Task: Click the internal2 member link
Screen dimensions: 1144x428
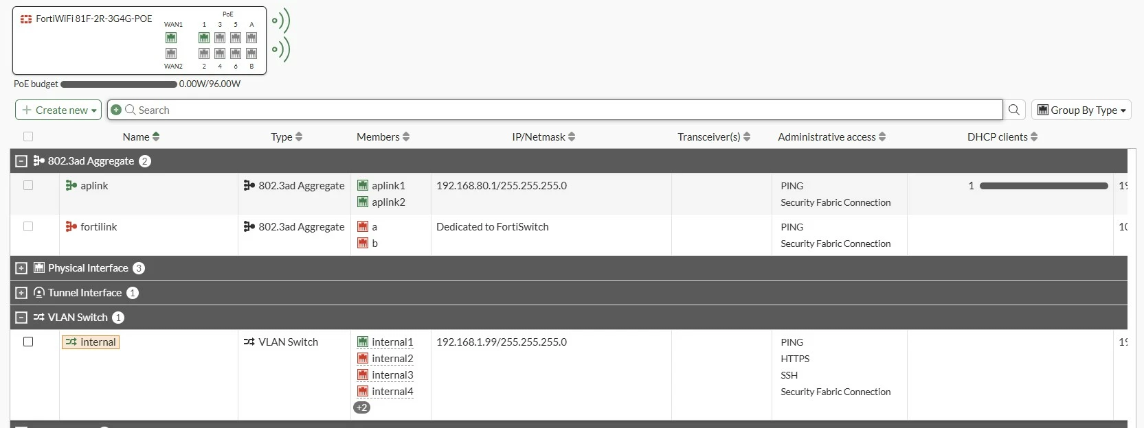Action: tap(392, 359)
